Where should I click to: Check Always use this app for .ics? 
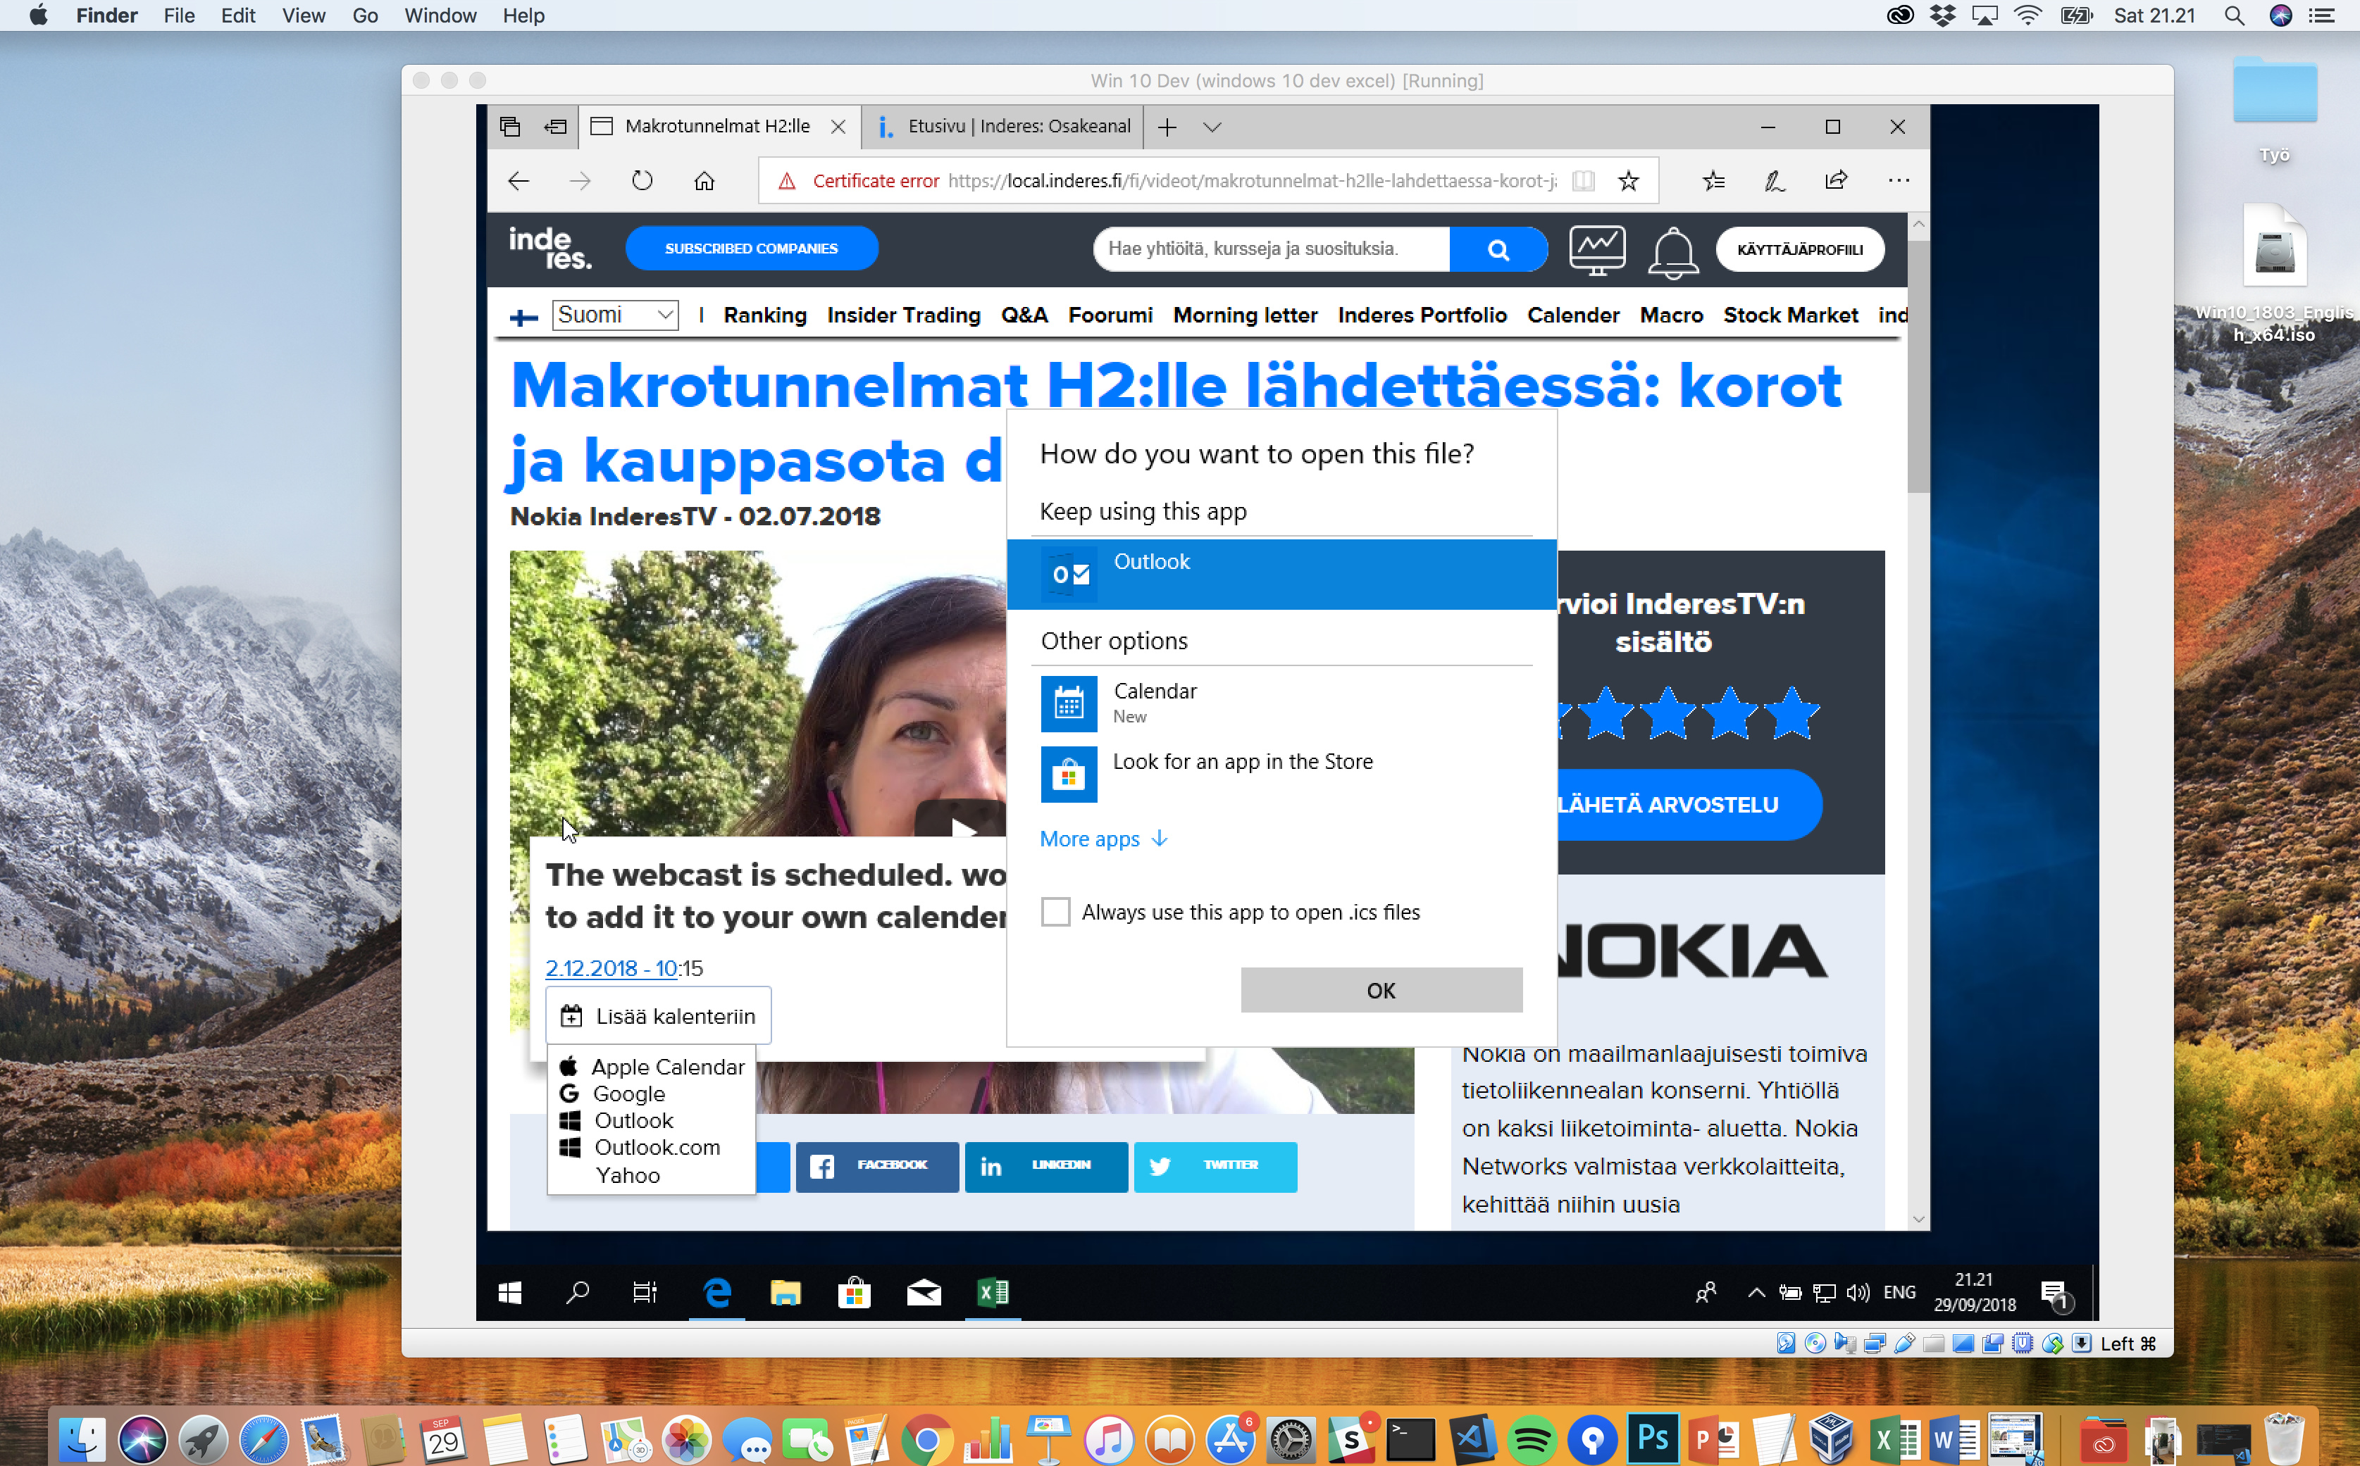click(x=1055, y=911)
